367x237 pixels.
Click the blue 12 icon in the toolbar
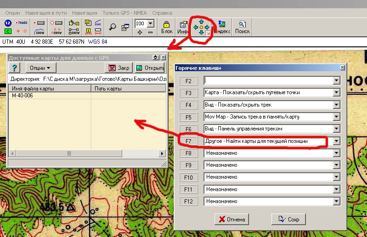(8, 23)
